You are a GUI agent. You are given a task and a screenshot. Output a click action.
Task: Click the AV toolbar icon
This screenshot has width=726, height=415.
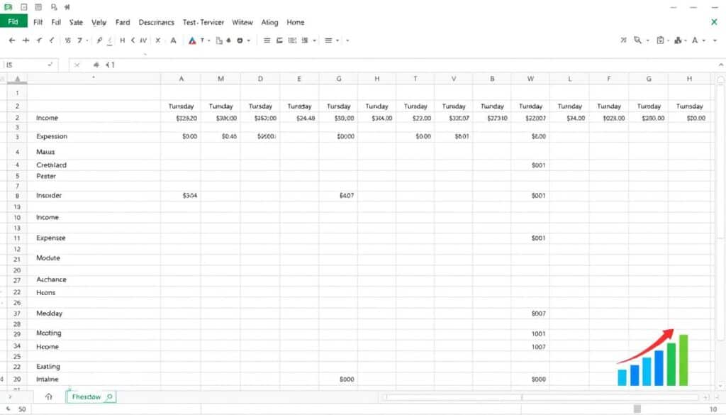143,40
